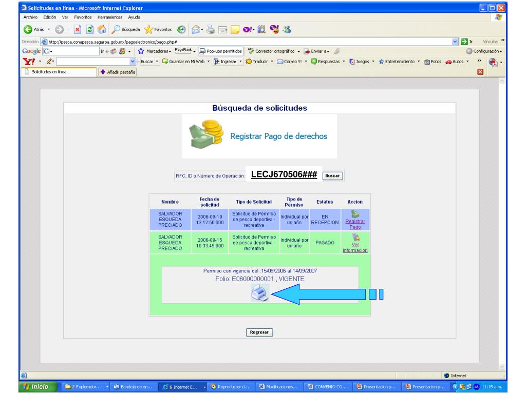Expand the Vínculos links chevron

[502, 40]
